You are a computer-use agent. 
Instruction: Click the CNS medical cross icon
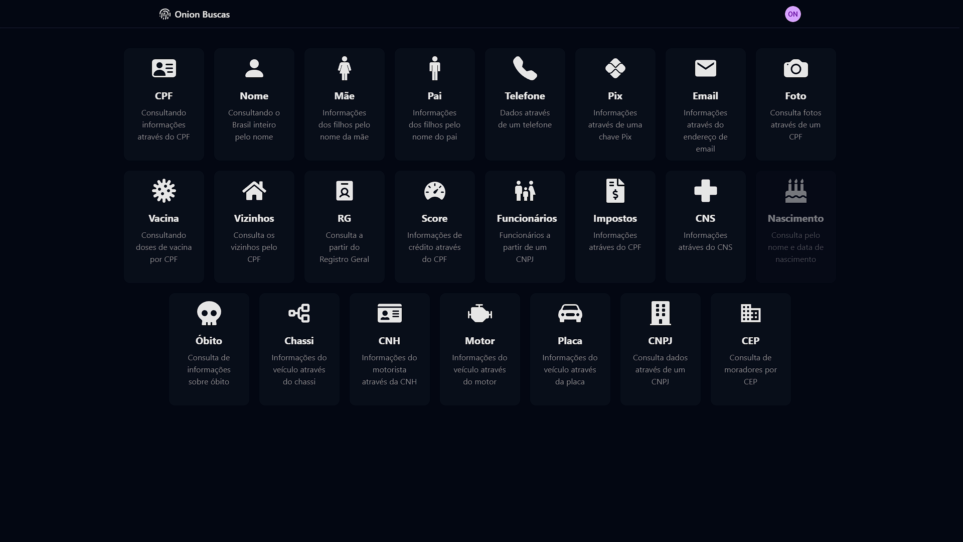(706, 191)
